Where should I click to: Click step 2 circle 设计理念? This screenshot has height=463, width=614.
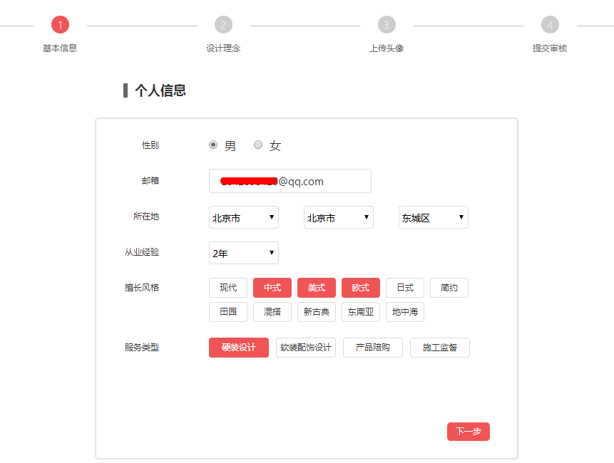coord(223,25)
